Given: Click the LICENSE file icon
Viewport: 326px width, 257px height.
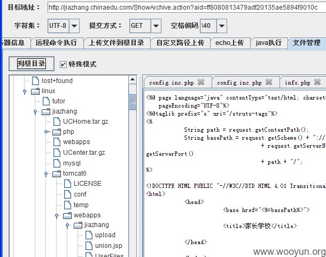Looking at the screenshot, I should 67,184.
